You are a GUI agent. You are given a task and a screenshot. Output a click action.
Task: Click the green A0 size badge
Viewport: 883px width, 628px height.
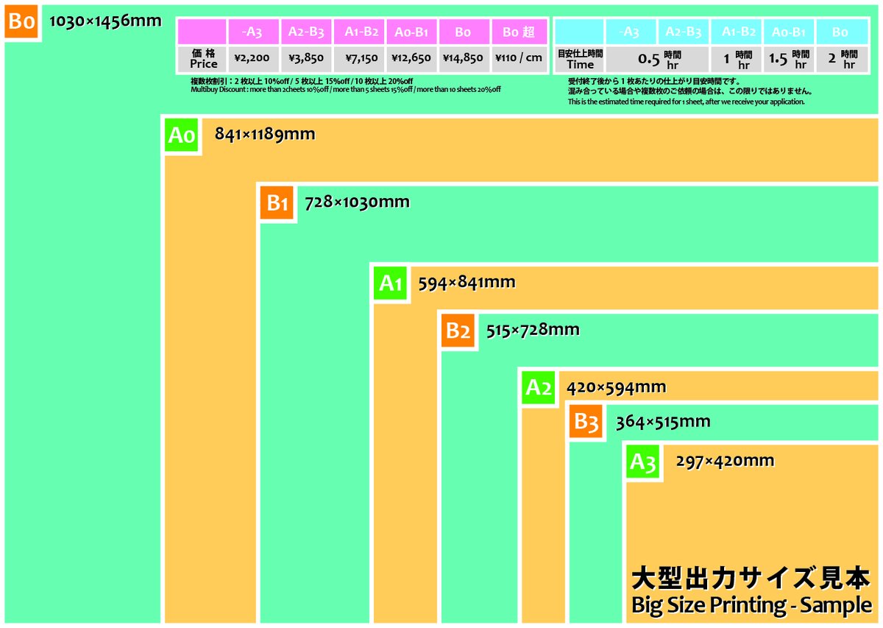tap(181, 135)
